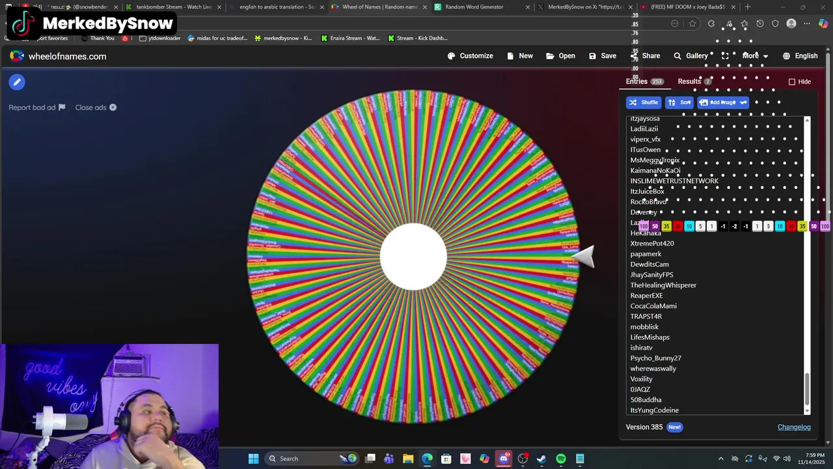Select the entry ReaperEXE
The image size is (833, 469).
point(646,296)
